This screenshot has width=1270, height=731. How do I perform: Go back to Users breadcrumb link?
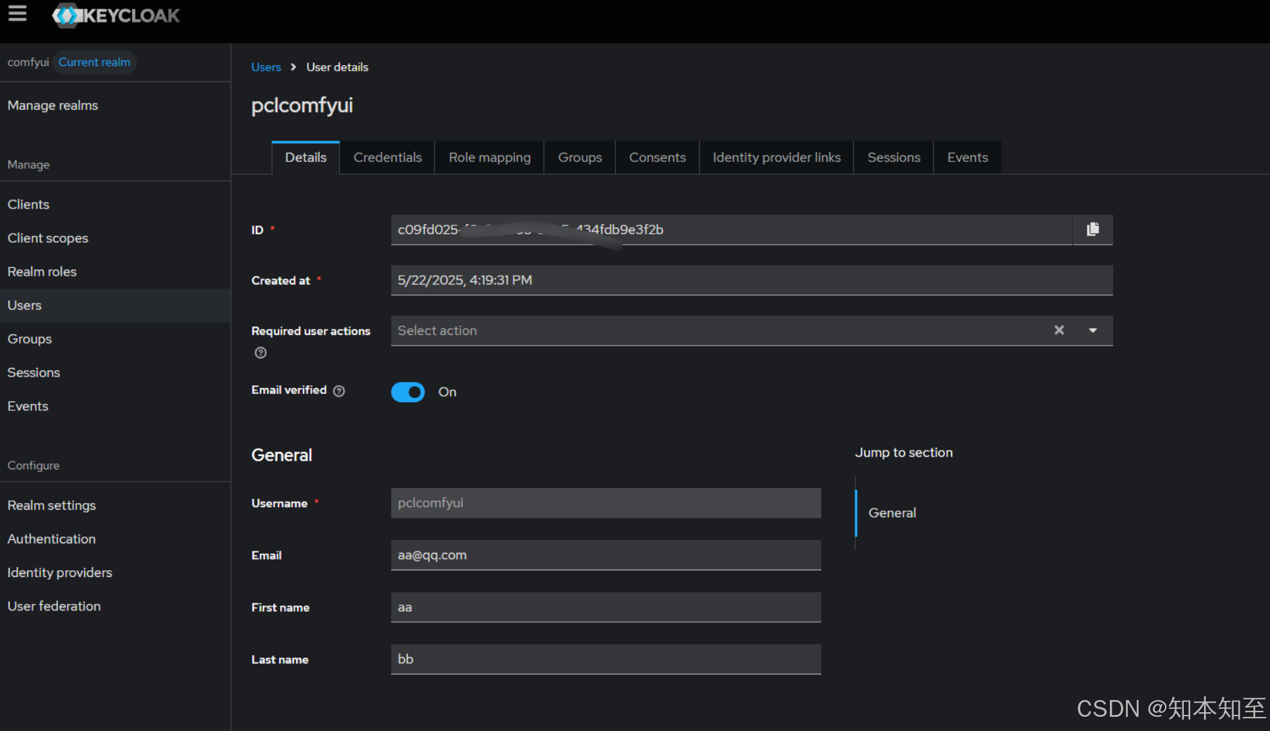point(266,67)
